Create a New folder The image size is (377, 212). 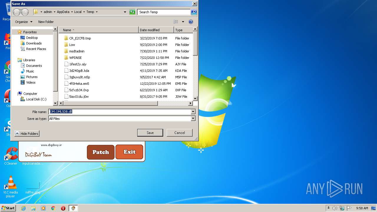click(46, 22)
